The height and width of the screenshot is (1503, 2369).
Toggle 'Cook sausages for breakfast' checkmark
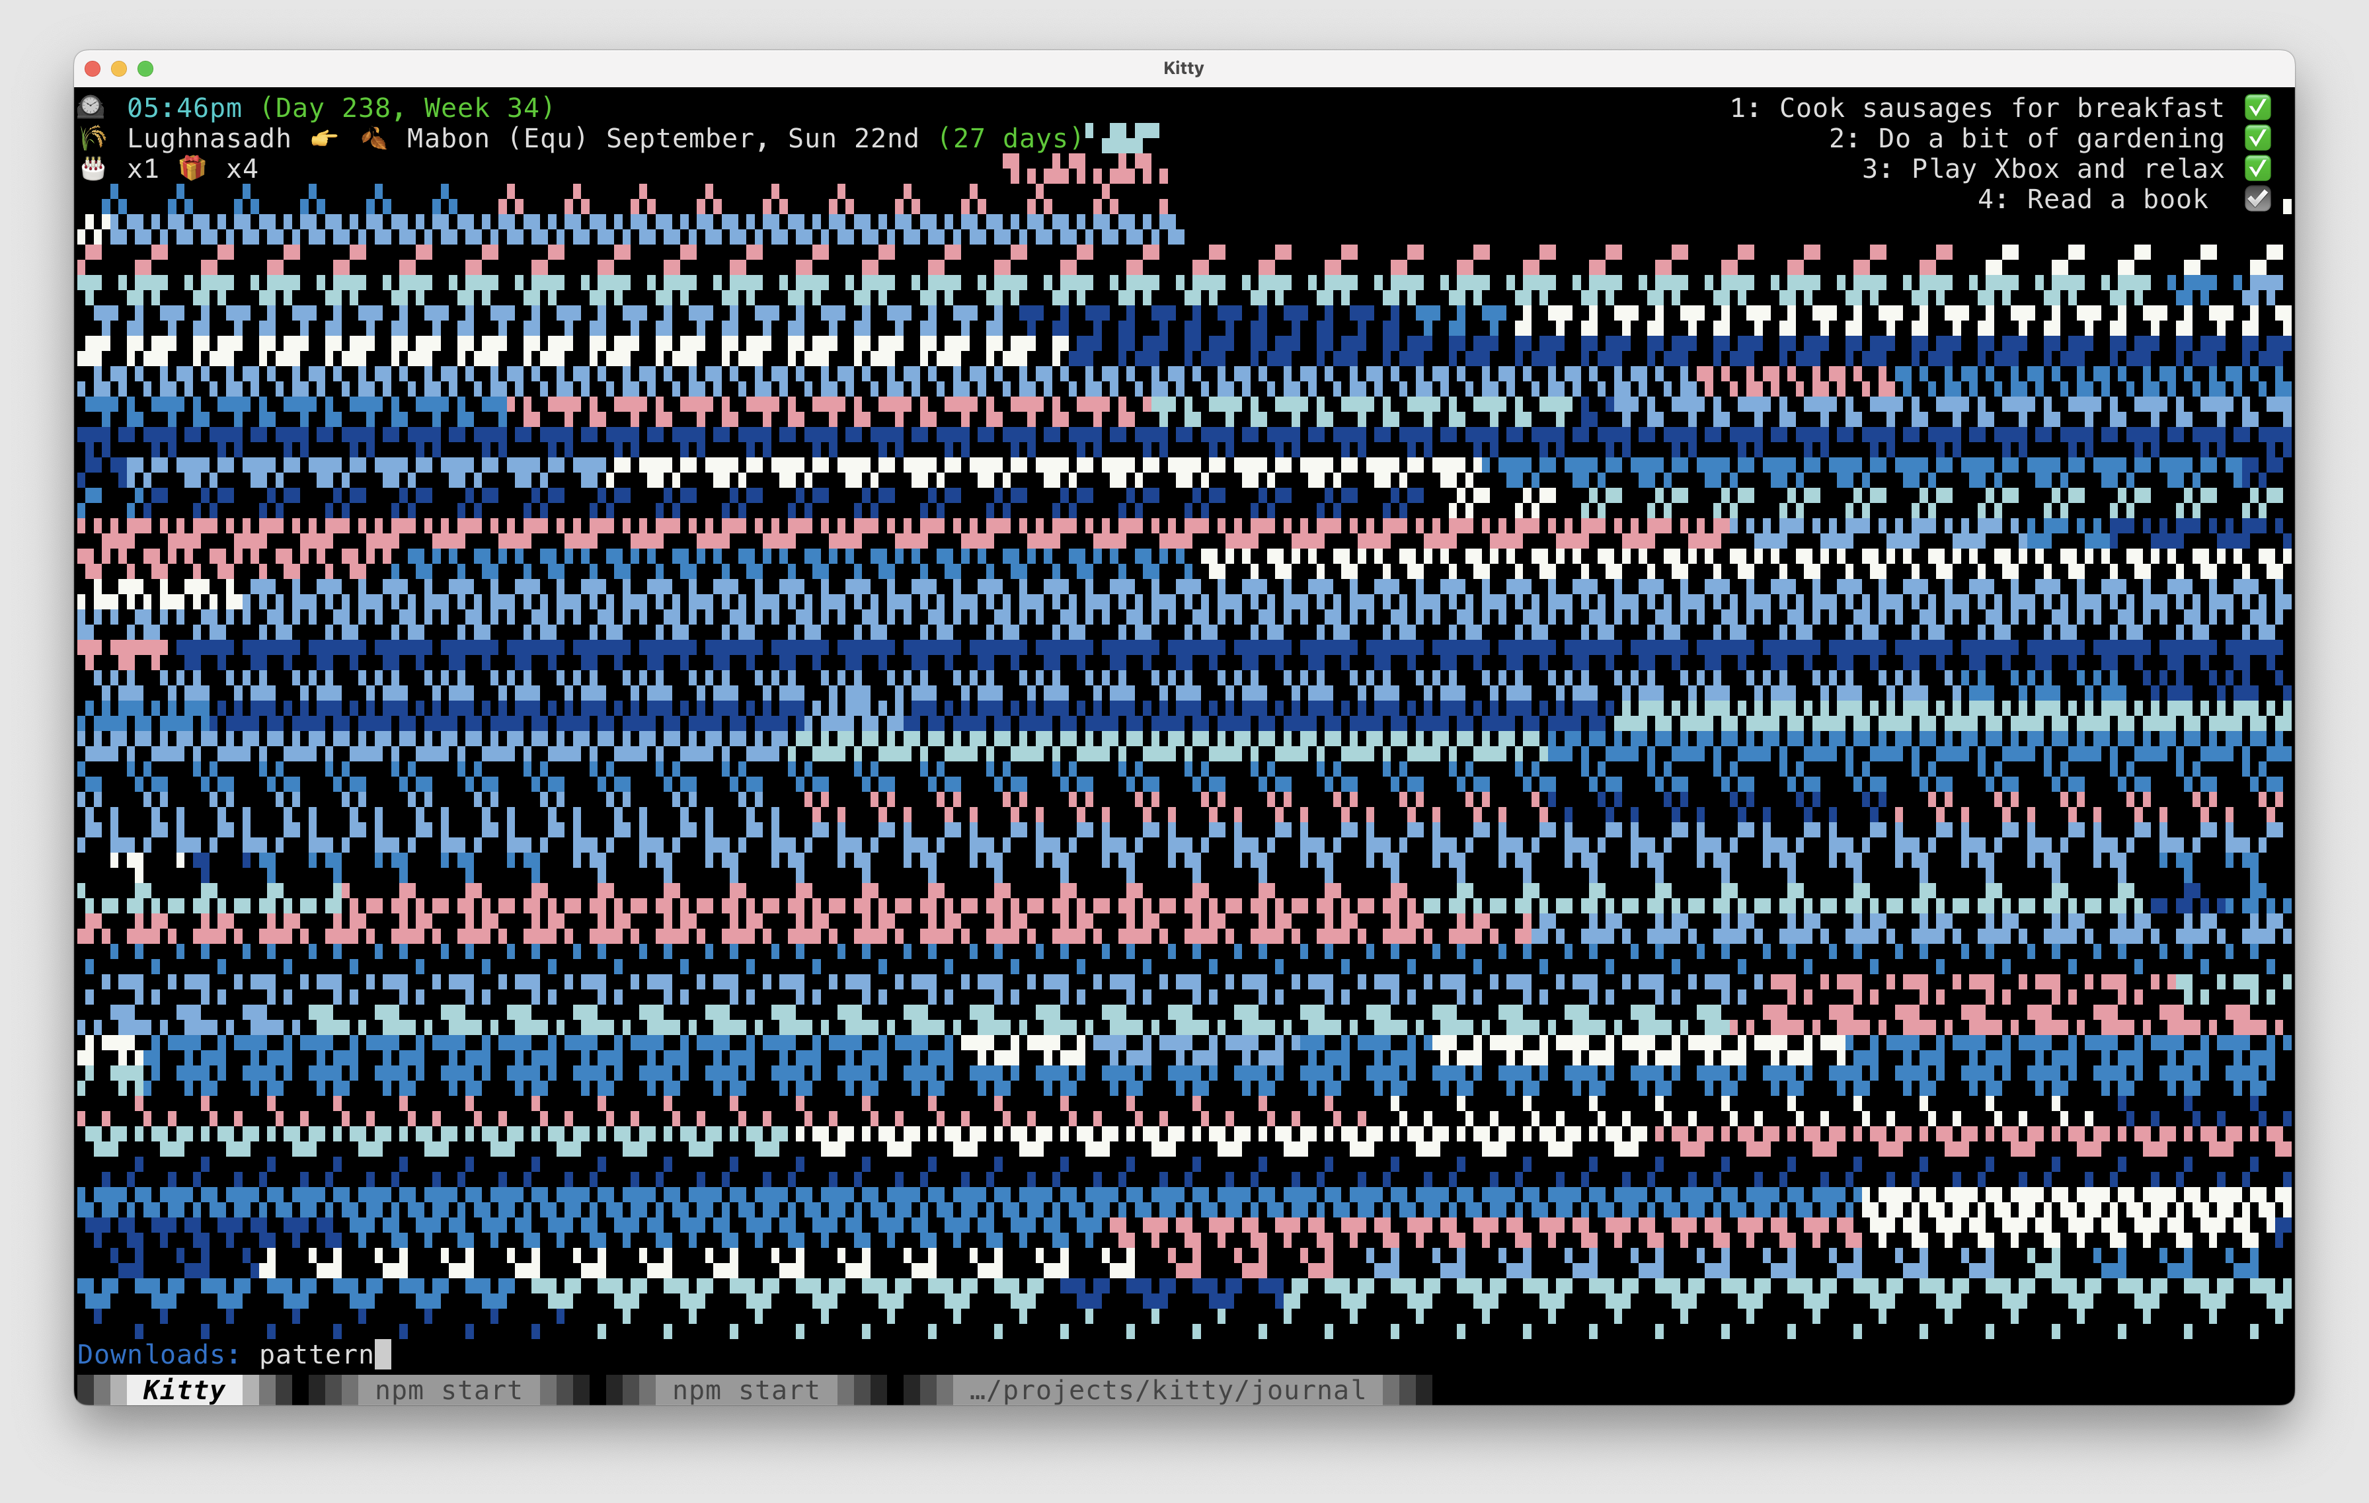coord(2258,106)
